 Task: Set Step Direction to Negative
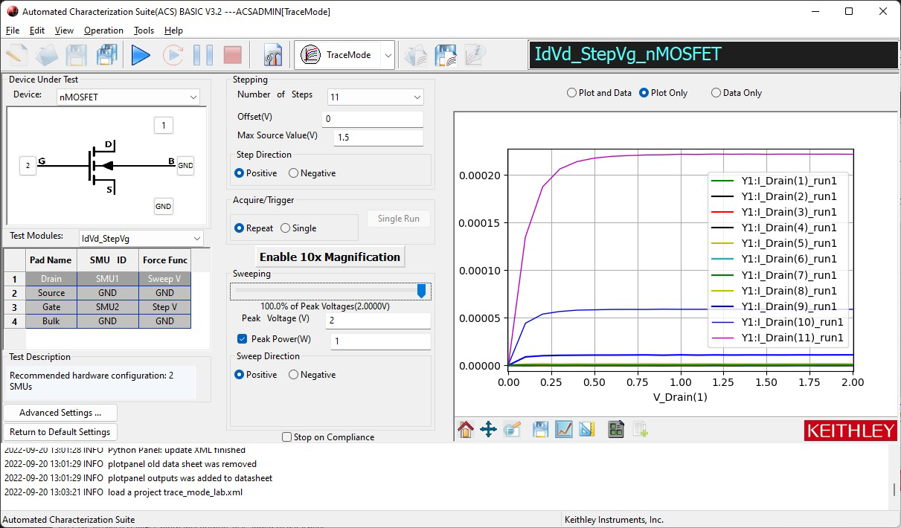tap(312, 173)
